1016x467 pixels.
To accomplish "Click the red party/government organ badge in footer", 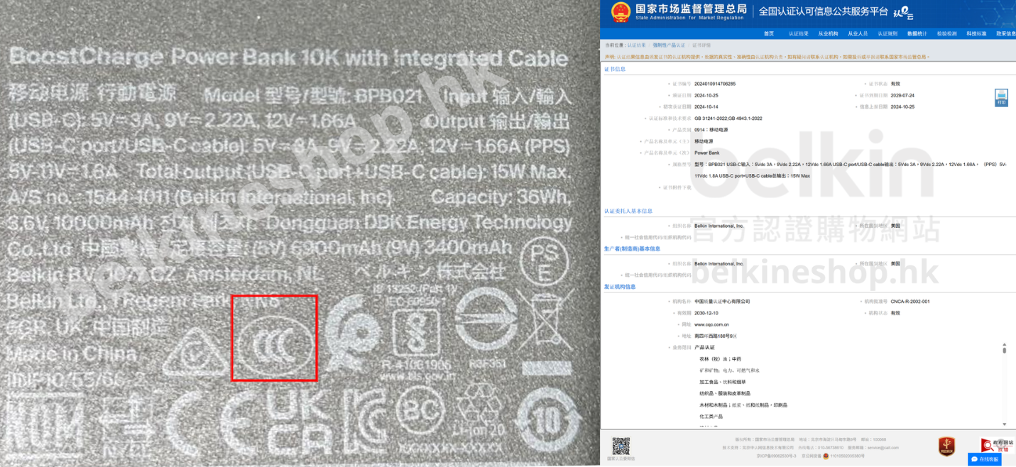I will pos(946,446).
